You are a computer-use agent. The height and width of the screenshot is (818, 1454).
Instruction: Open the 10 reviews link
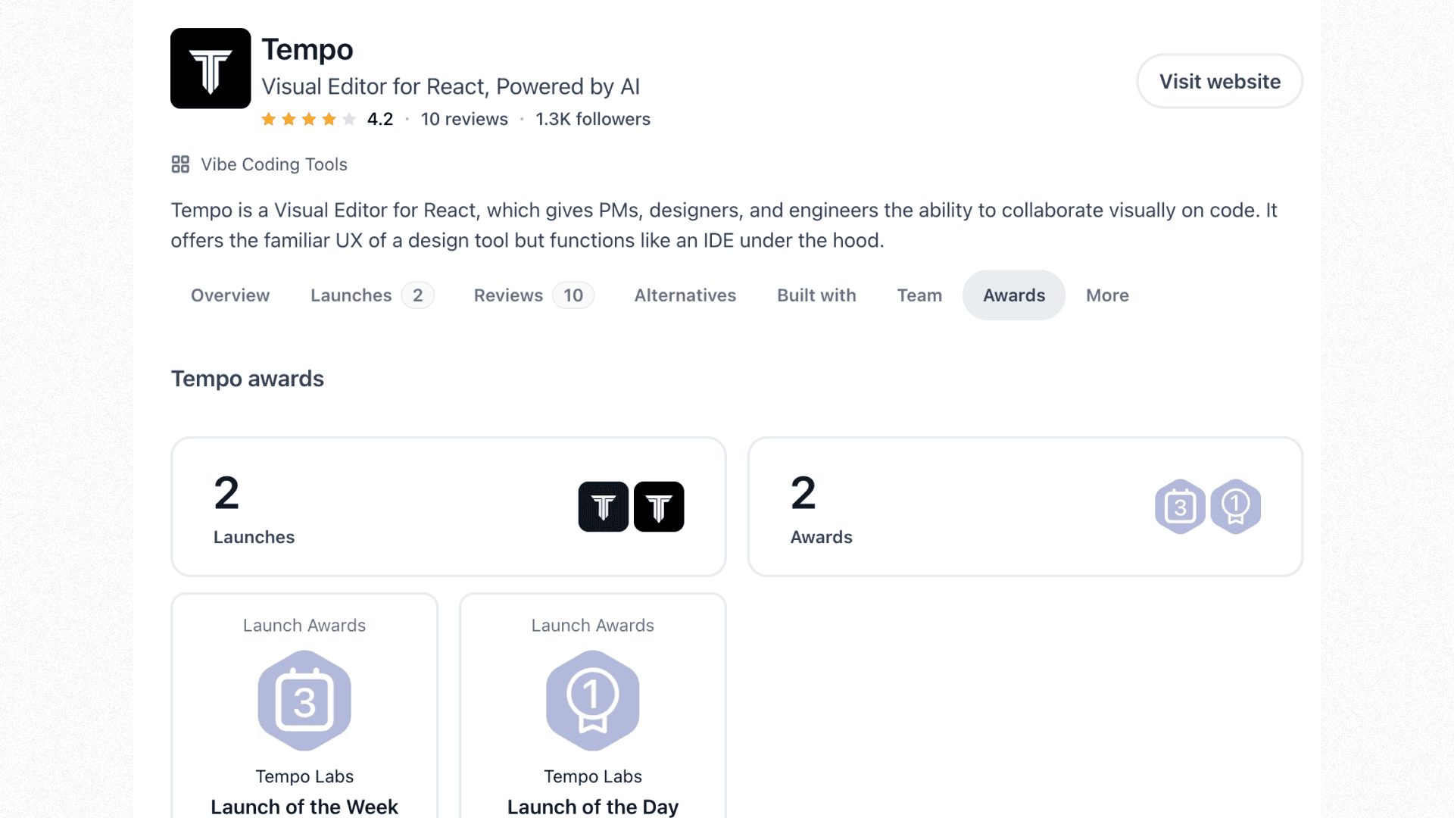464,119
